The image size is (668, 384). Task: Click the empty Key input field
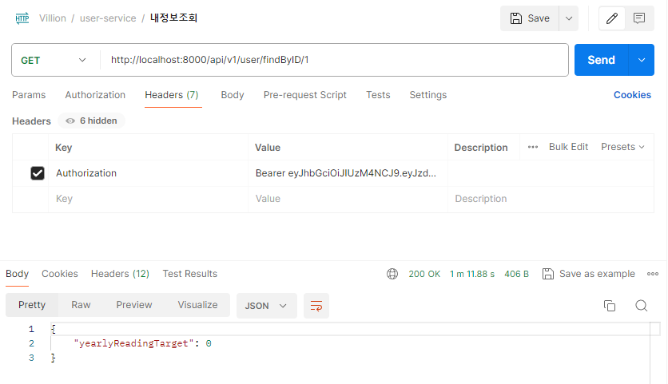tap(149, 199)
